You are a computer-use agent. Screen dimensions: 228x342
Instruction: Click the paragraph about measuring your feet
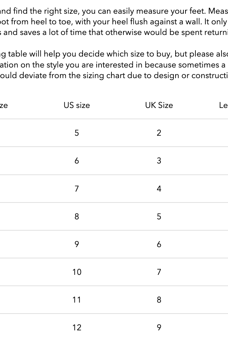[x=114, y=22]
